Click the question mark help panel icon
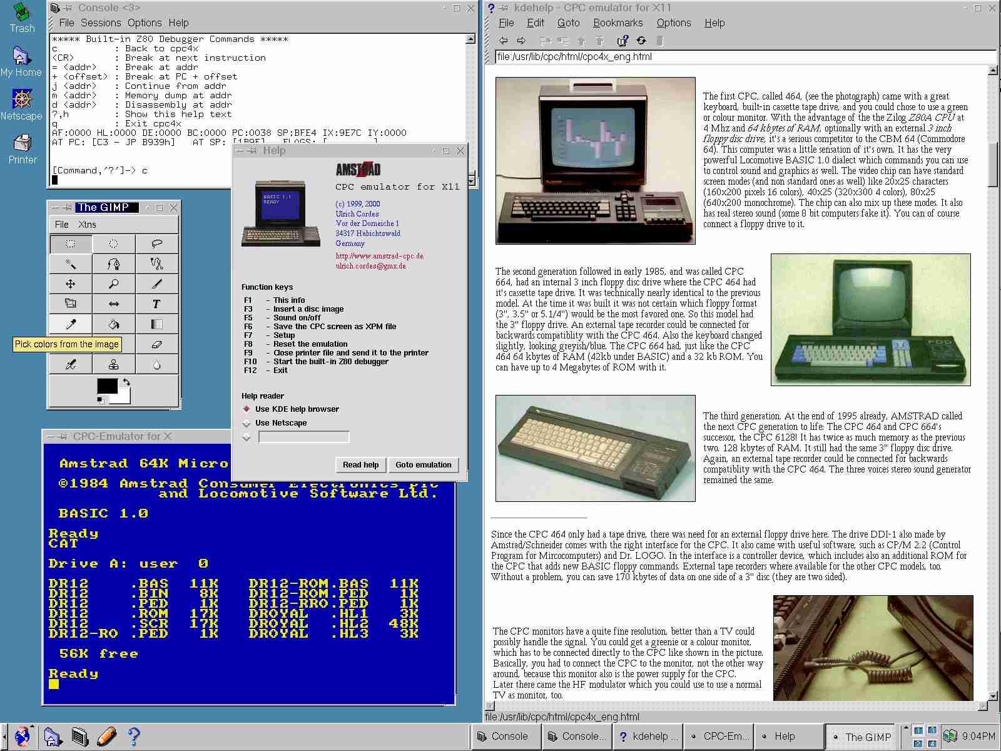Image resolution: width=1001 pixels, height=751 pixels. [133, 736]
